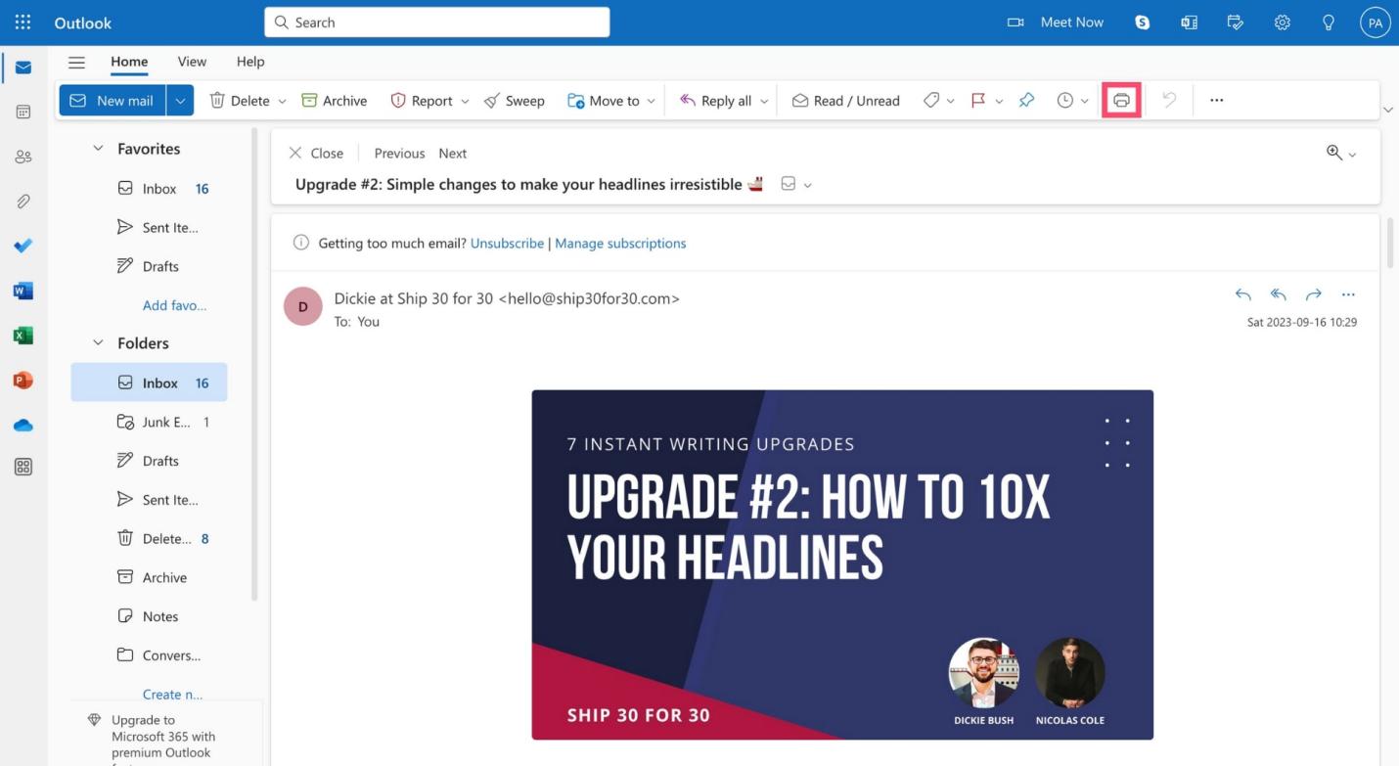
Task: Collapse the Folders section
Action: [x=98, y=343]
